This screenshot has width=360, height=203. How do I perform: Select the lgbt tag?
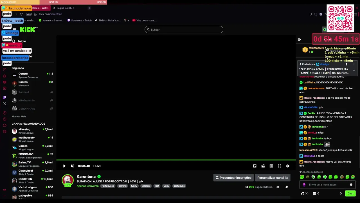point(157,186)
